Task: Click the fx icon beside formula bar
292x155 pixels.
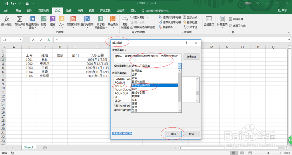Action: pos(48,40)
